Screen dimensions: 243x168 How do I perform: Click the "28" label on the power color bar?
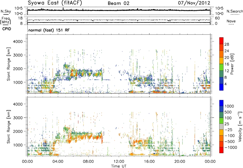click(x=227, y=44)
